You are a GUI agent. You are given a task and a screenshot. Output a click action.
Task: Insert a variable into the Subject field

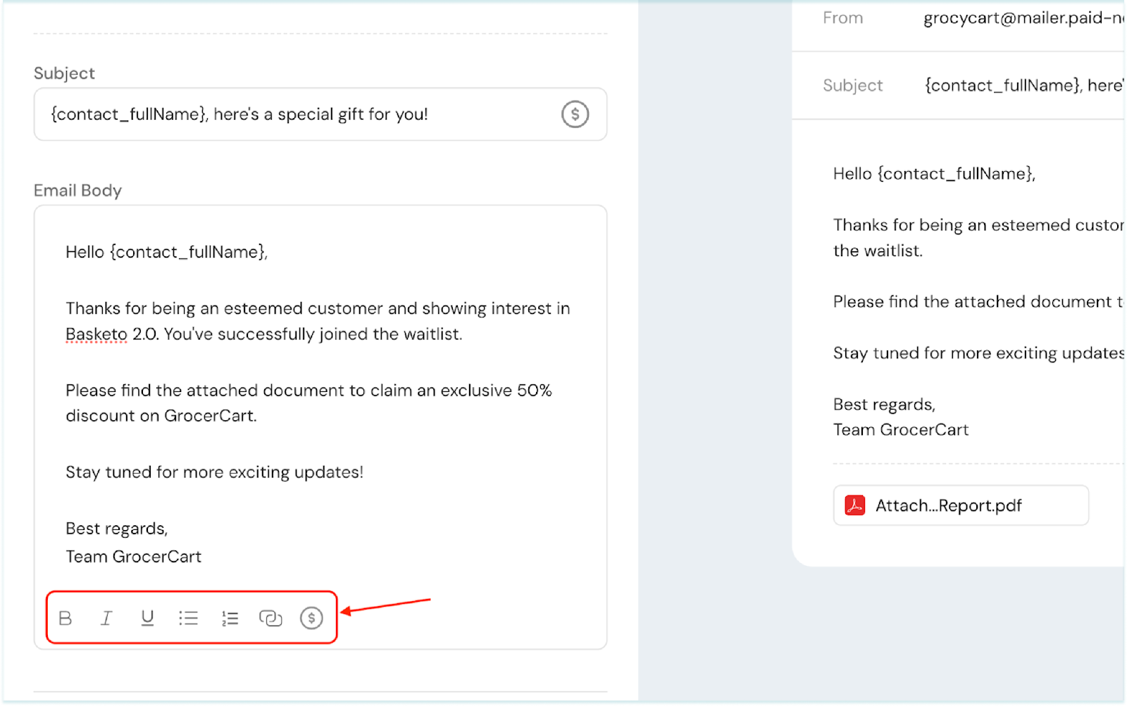[575, 114]
